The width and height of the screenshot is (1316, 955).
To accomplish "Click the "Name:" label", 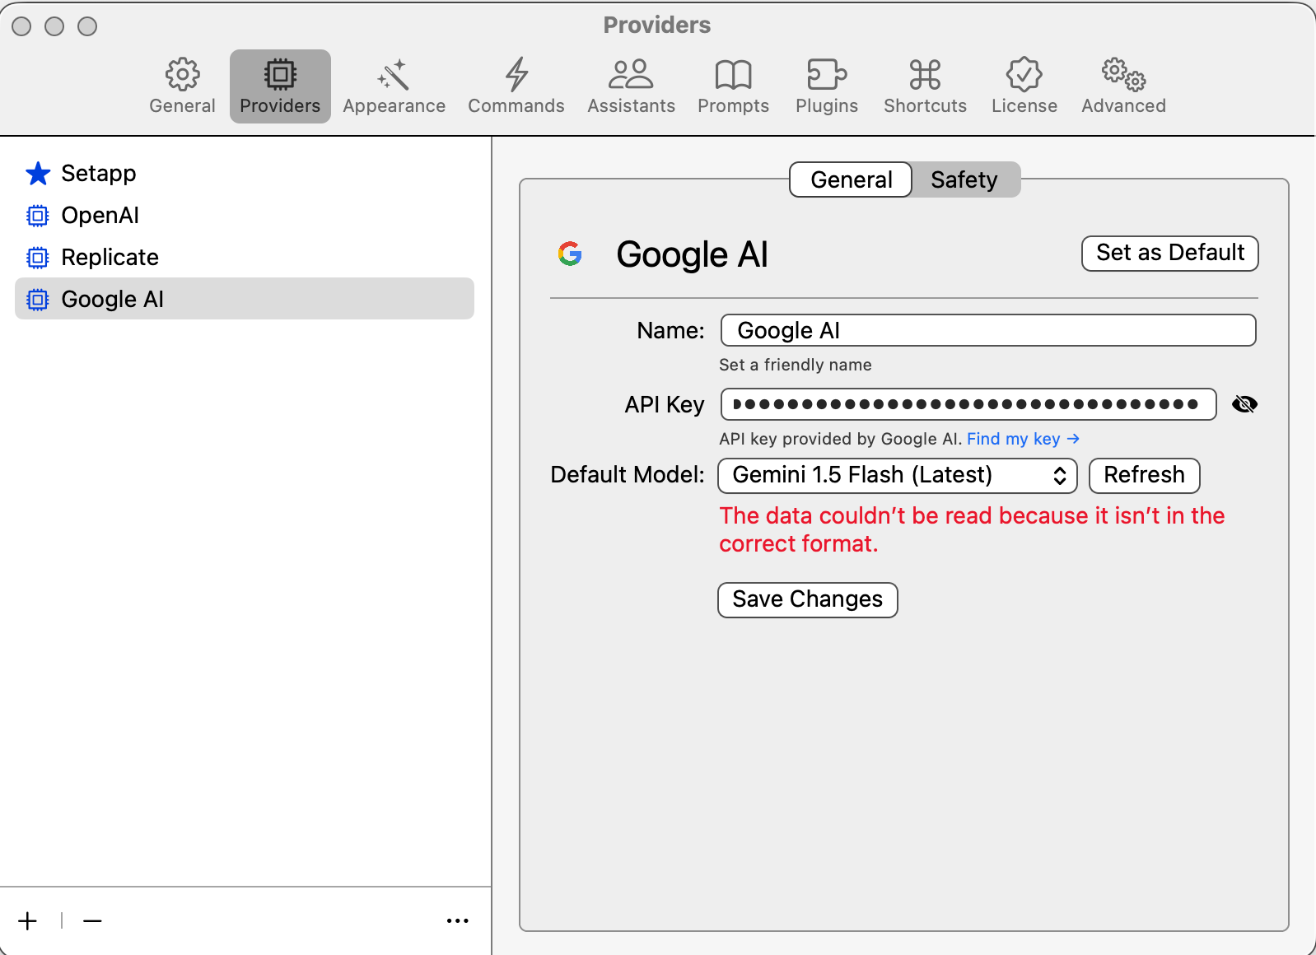I will coord(670,330).
